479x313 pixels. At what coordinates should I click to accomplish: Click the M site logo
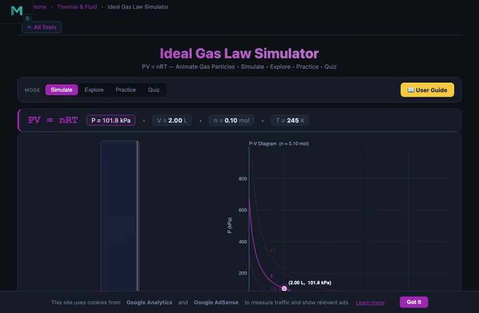pos(16,11)
